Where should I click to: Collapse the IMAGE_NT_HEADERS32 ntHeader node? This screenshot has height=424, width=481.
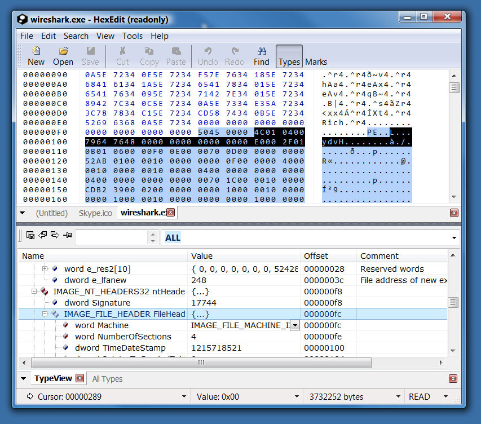34,291
